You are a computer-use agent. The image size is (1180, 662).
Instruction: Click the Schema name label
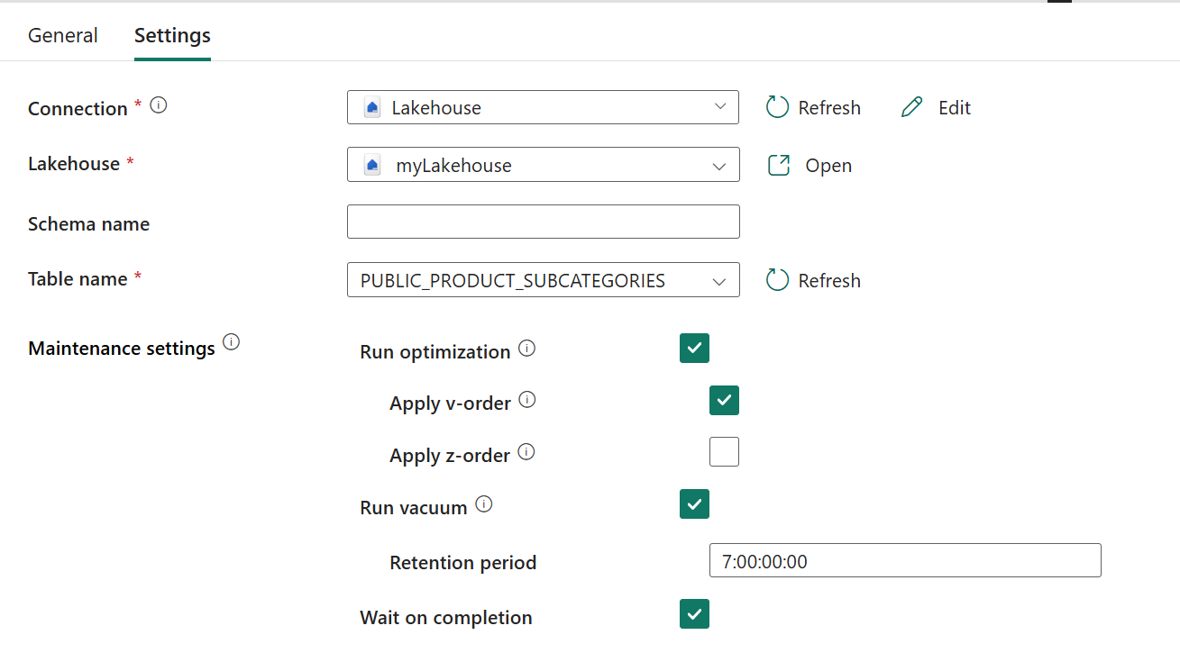tap(88, 224)
